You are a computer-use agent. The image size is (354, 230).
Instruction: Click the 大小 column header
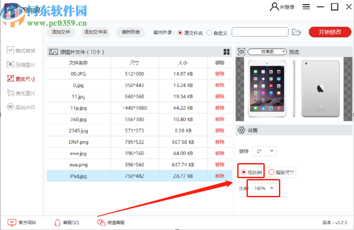click(x=183, y=62)
